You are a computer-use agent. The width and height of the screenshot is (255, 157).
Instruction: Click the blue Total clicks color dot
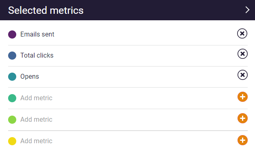[12, 56]
